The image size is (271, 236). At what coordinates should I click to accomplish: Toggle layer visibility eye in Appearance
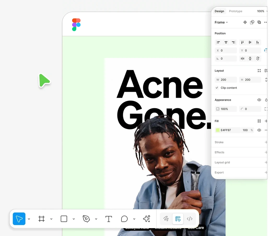click(x=259, y=100)
